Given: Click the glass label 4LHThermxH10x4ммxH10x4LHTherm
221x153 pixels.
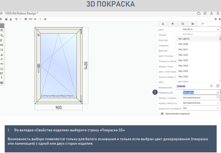Looking at the screenshot, I should tap(57, 96).
